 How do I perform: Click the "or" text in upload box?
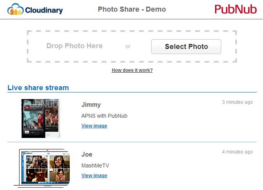(x=128, y=47)
